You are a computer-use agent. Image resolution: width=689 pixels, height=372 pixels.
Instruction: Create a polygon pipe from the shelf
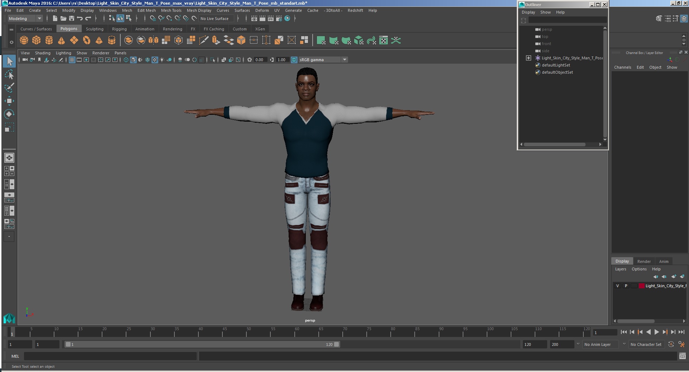click(112, 40)
